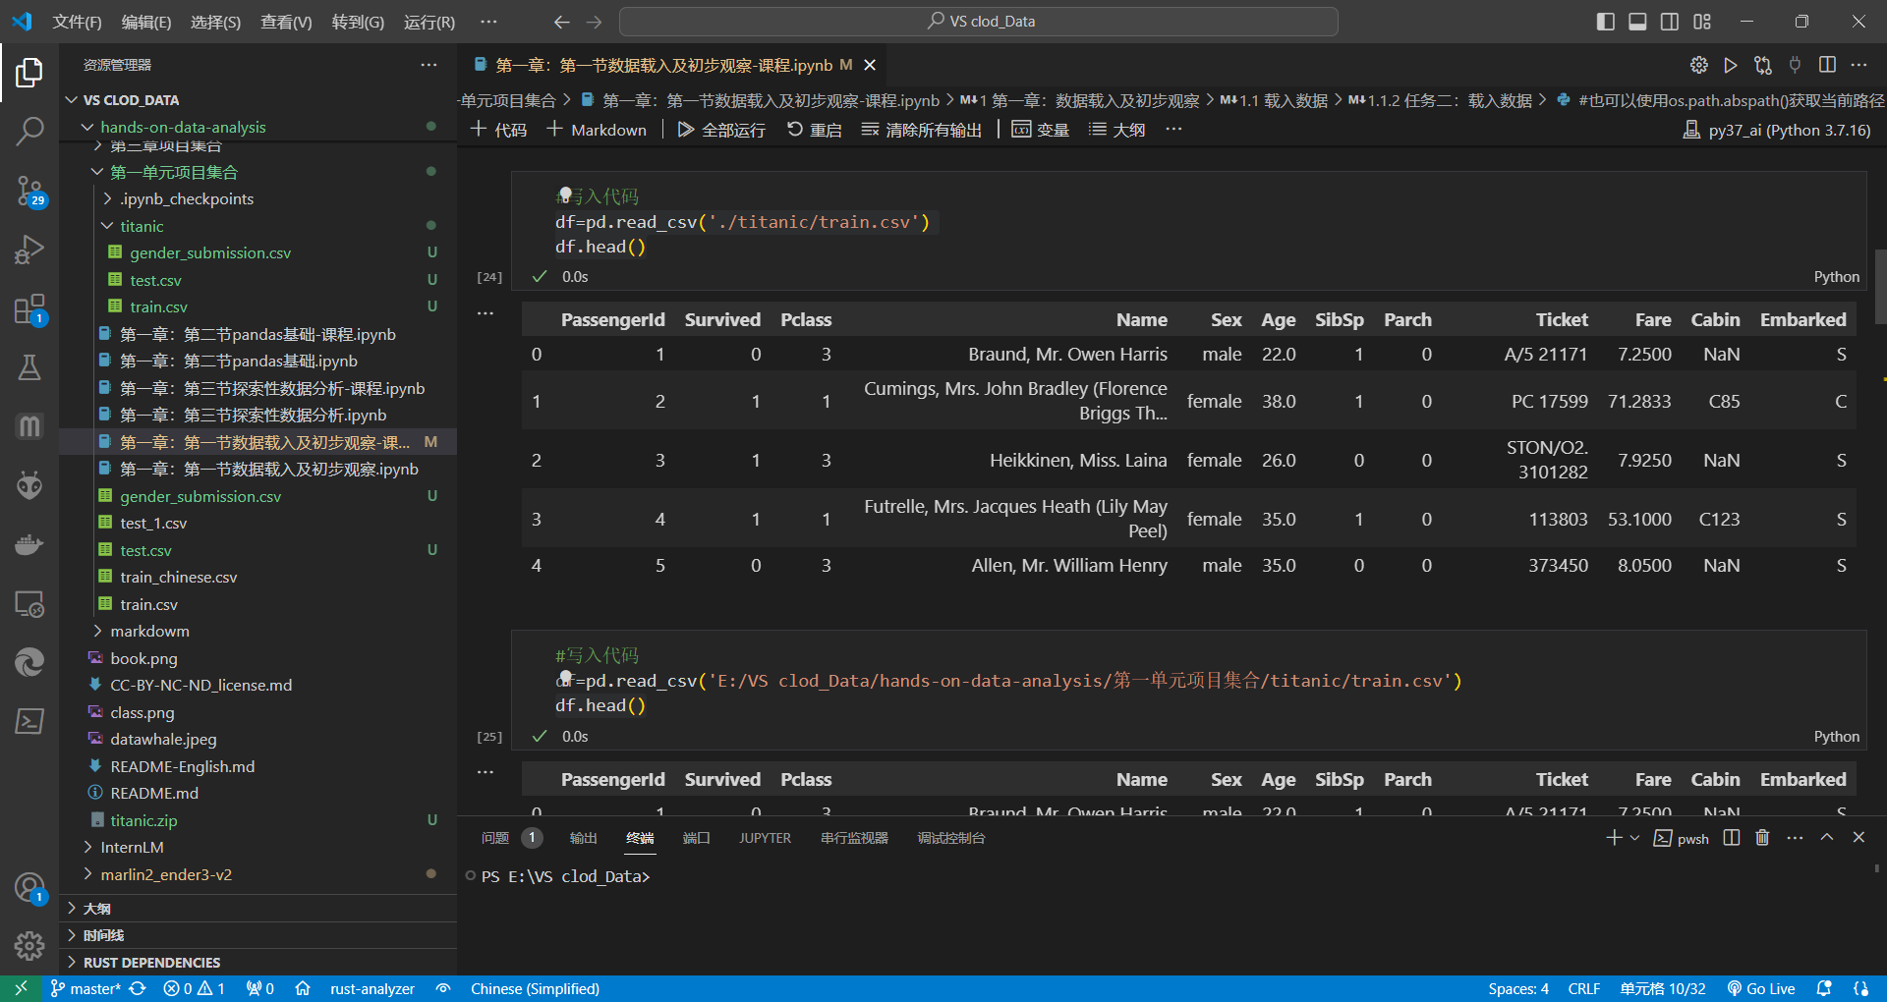Click the Manage gear icon
Image resolution: width=1887 pixels, height=1002 pixels.
pos(29,945)
